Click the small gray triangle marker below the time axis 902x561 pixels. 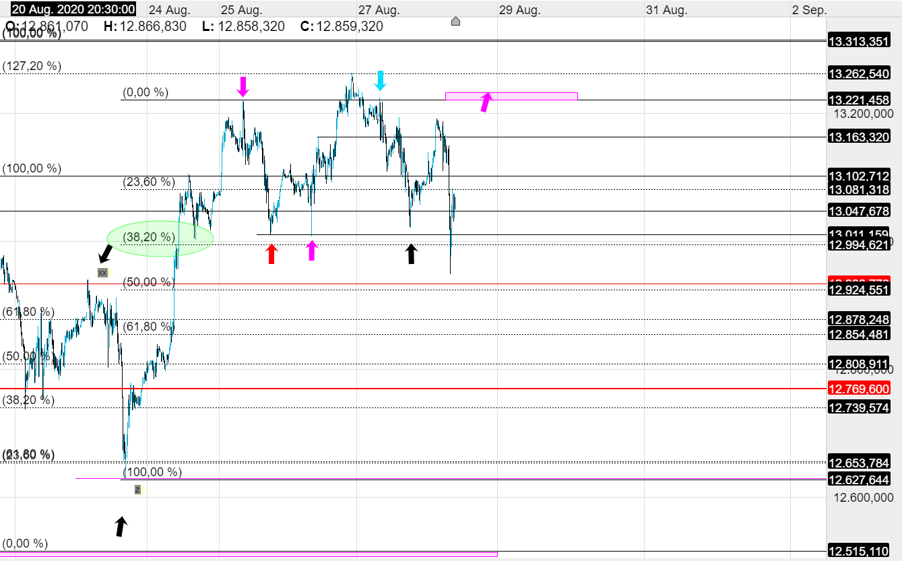click(455, 22)
